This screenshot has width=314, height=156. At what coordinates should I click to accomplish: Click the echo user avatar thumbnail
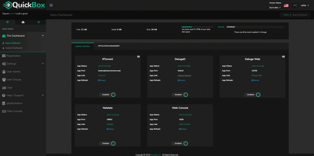click(x=295, y=6)
